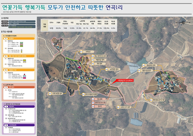Viewport: 193px width, 136px height.
Task: Click the 충실경로당 location marker on map
Action: tap(165, 73)
